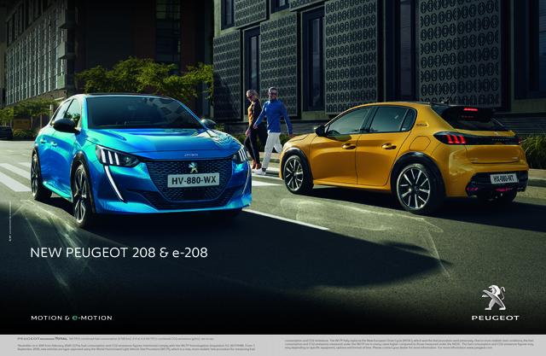Click the yellow car's rear license plate

click(x=502, y=178)
